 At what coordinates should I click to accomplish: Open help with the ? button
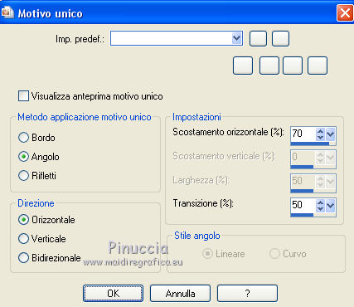coord(247,293)
